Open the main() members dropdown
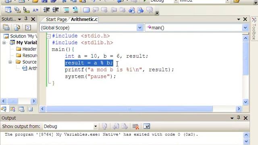Viewport: 258px width, 145px height. tap(246, 28)
